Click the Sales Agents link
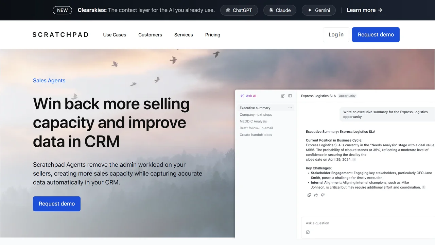 (49, 81)
